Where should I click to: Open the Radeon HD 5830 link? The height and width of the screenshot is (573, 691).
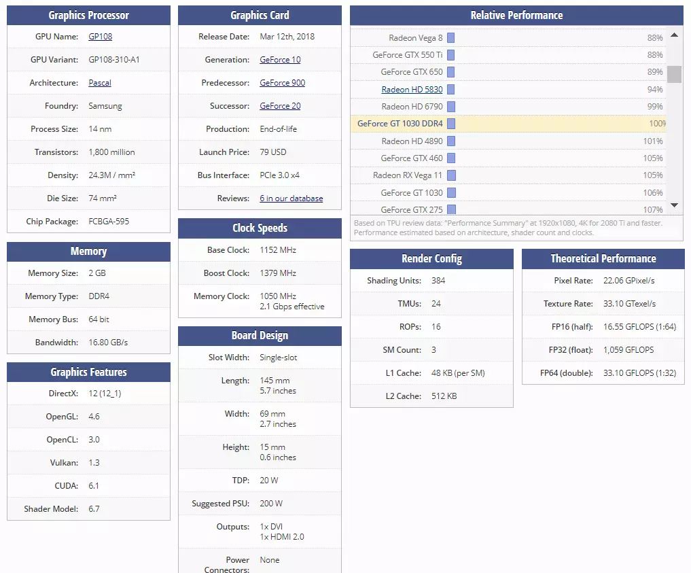coord(412,90)
